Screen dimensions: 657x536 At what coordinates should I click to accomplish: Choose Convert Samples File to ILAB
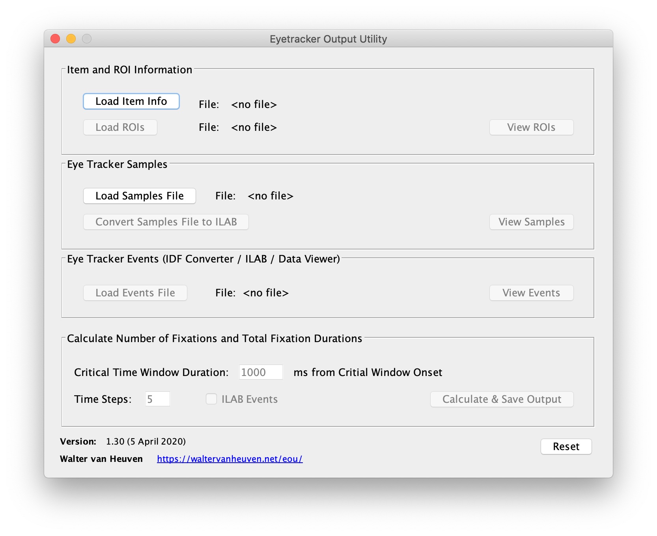click(x=166, y=222)
